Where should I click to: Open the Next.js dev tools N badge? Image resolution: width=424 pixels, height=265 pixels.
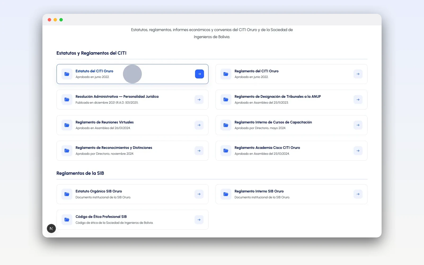pos(51,228)
